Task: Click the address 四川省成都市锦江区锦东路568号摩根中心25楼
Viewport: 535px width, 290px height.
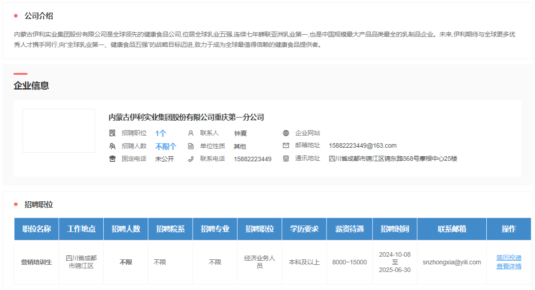Action: [x=393, y=159]
